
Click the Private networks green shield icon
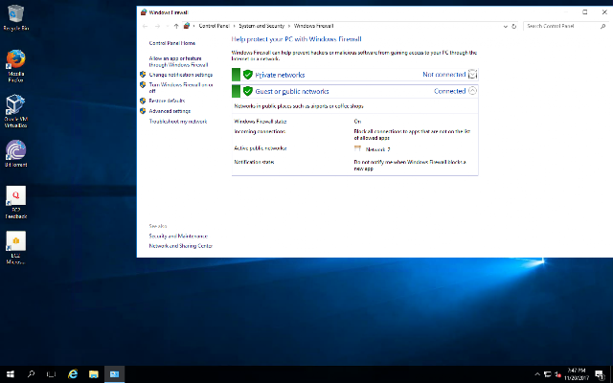247,75
